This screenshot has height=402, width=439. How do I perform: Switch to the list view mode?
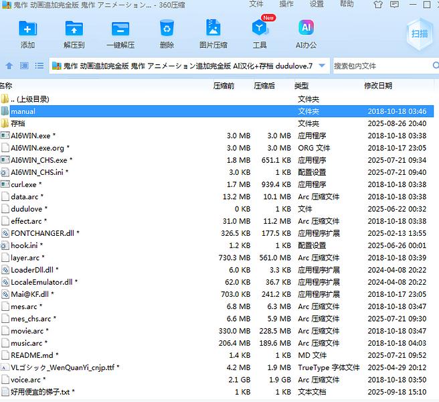pos(39,66)
